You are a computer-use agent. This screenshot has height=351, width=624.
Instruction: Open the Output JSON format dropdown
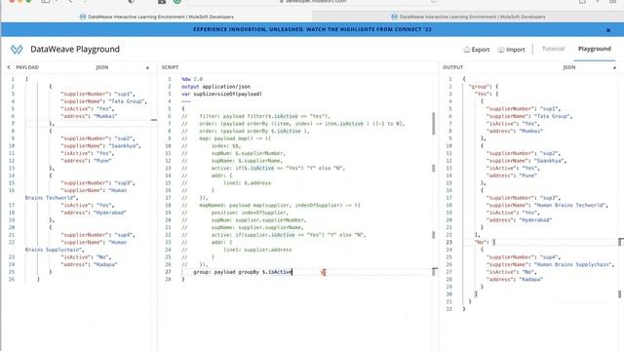coord(589,67)
